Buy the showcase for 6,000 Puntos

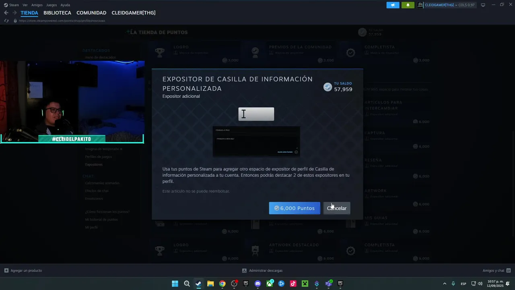(295, 208)
